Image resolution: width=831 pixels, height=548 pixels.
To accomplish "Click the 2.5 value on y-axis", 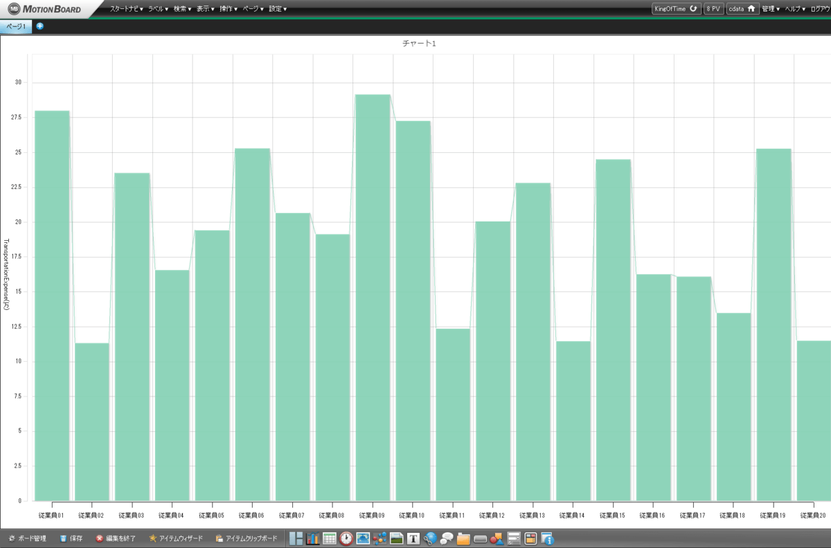I will coord(19,466).
